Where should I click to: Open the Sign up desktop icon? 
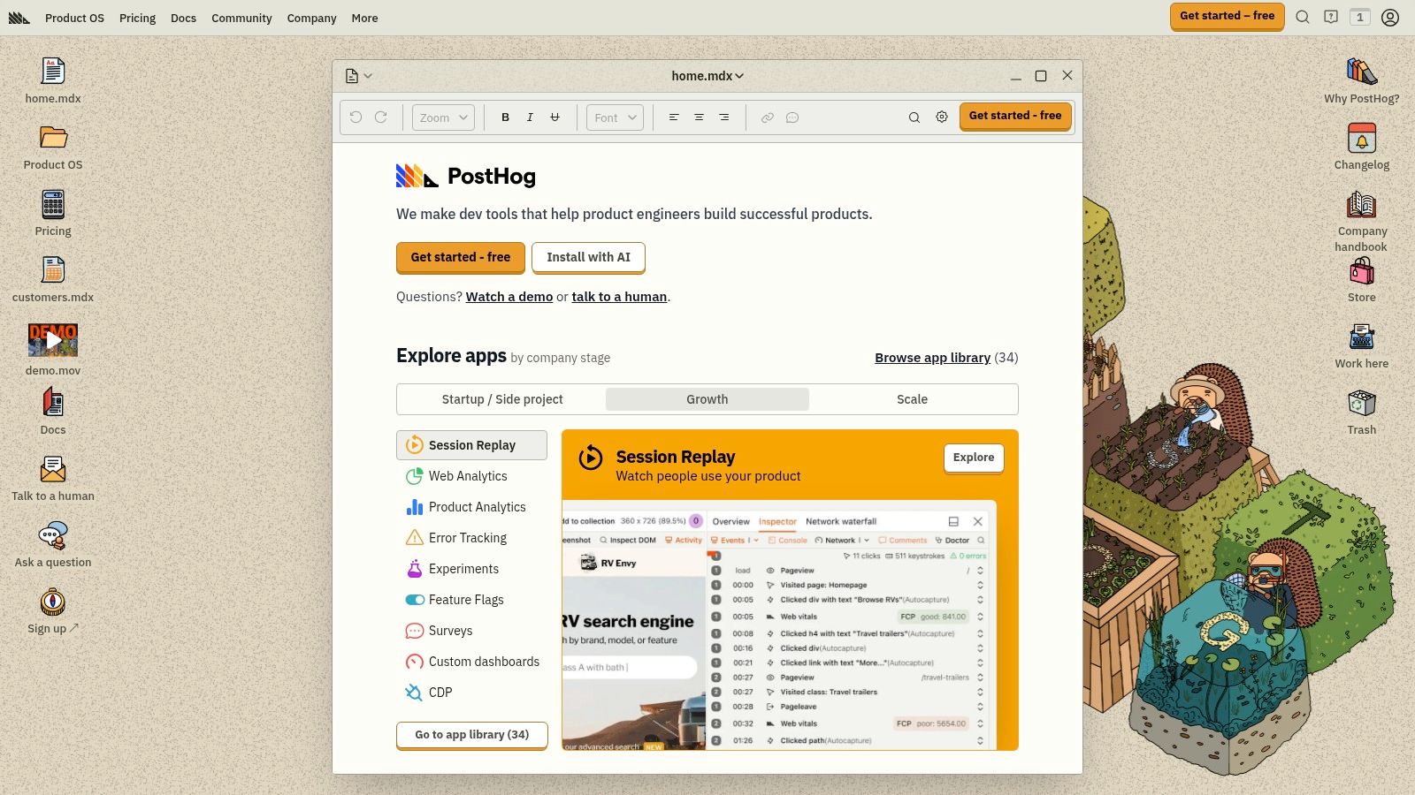coord(53,610)
